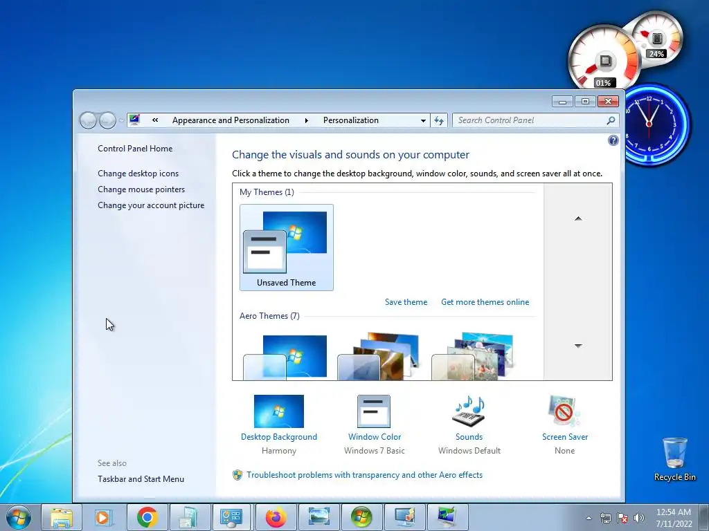Launch Windows Media Player from taskbar
This screenshot has height=531, width=709.
point(104,517)
